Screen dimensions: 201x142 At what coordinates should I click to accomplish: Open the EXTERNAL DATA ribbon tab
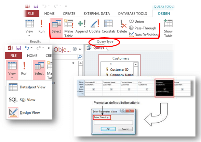[x=96, y=13]
